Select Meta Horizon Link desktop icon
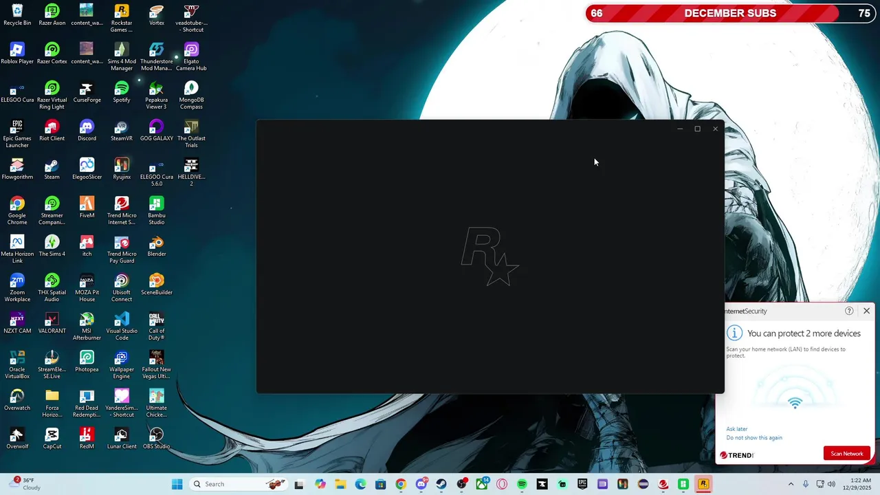This screenshot has height=495, width=880. pos(17,249)
